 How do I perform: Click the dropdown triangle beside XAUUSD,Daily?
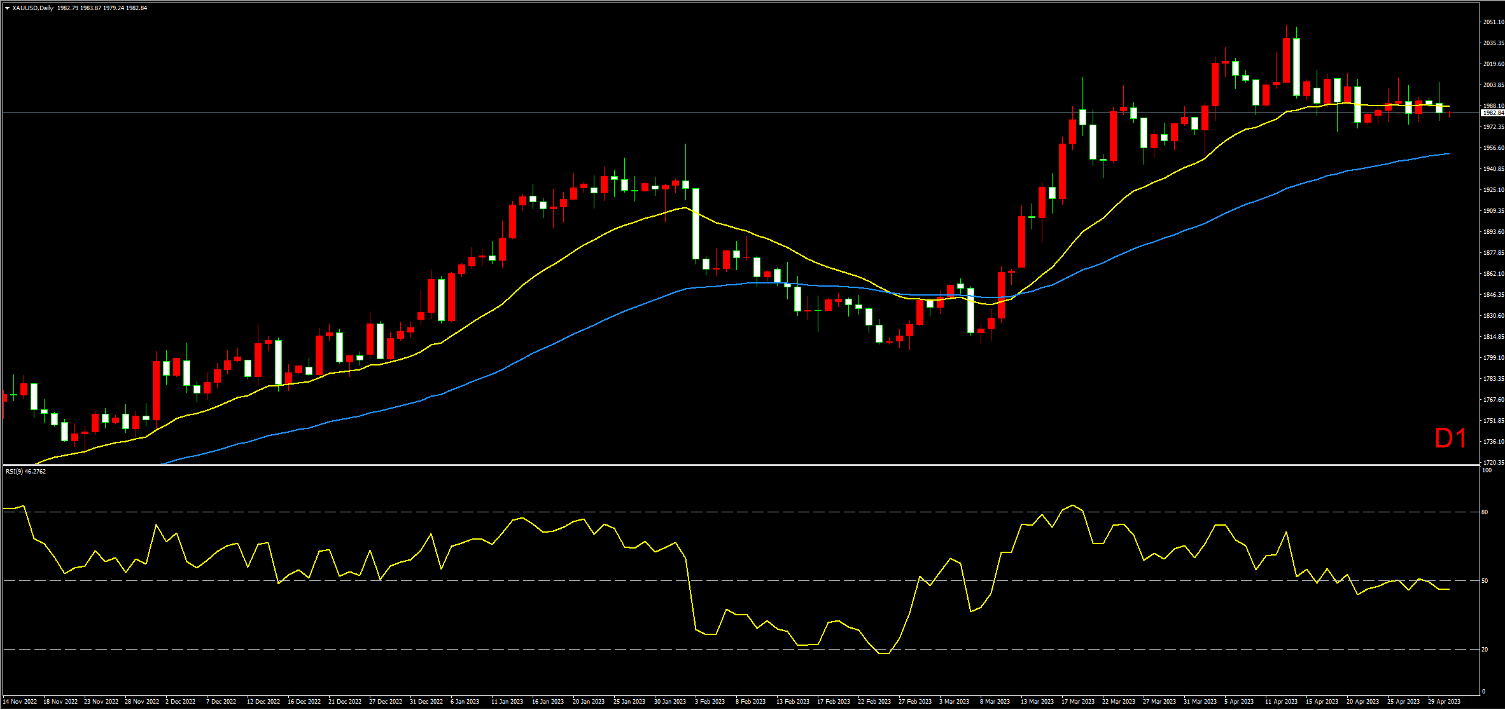pos(7,8)
